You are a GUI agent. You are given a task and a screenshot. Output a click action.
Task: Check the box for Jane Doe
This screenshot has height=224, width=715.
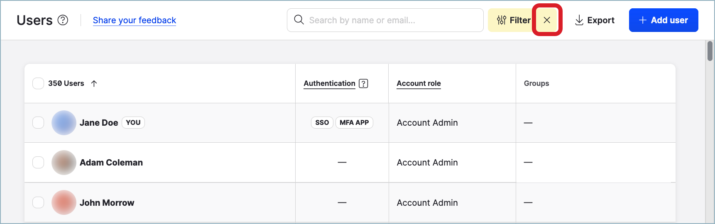38,123
